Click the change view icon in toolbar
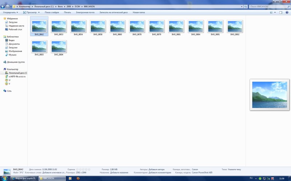The image size is (291, 181). click(271, 12)
